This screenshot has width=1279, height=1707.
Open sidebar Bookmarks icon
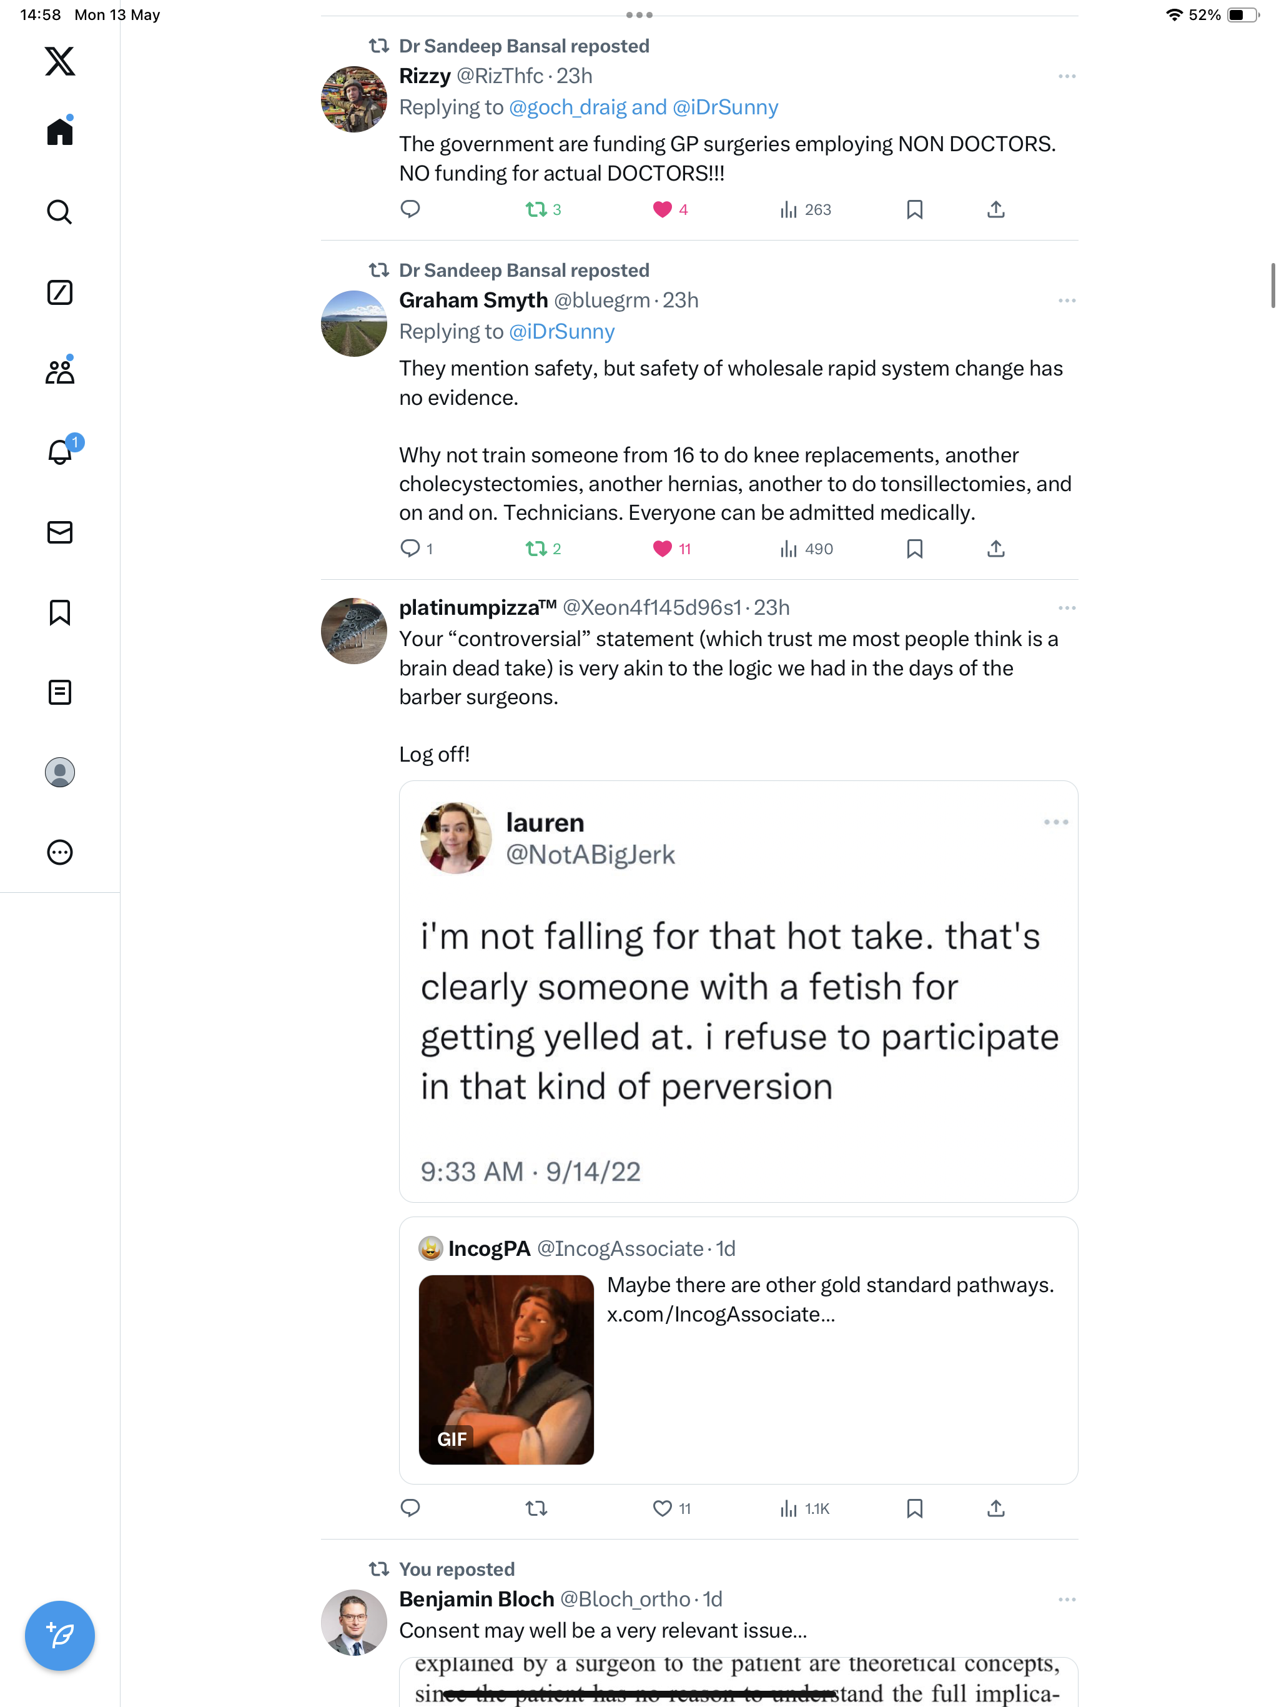tap(59, 612)
